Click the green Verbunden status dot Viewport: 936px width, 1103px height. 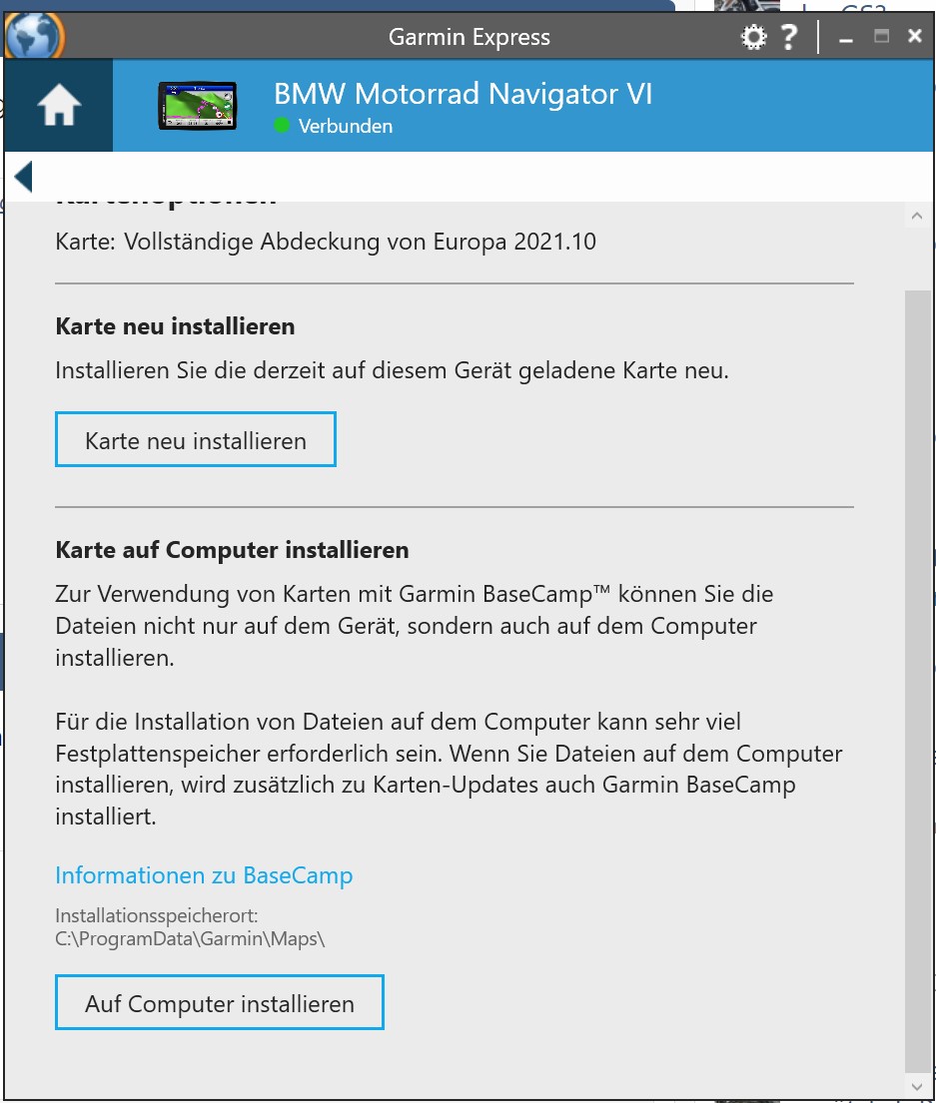tap(282, 126)
